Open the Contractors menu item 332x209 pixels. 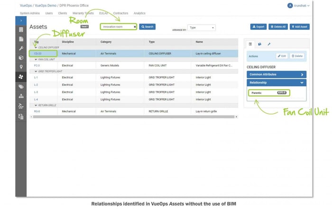pyautogui.click(x=120, y=13)
